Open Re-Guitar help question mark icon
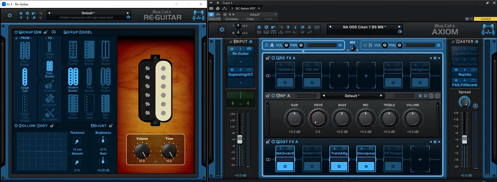The width and height of the screenshot is (497, 182). [x=21, y=19]
